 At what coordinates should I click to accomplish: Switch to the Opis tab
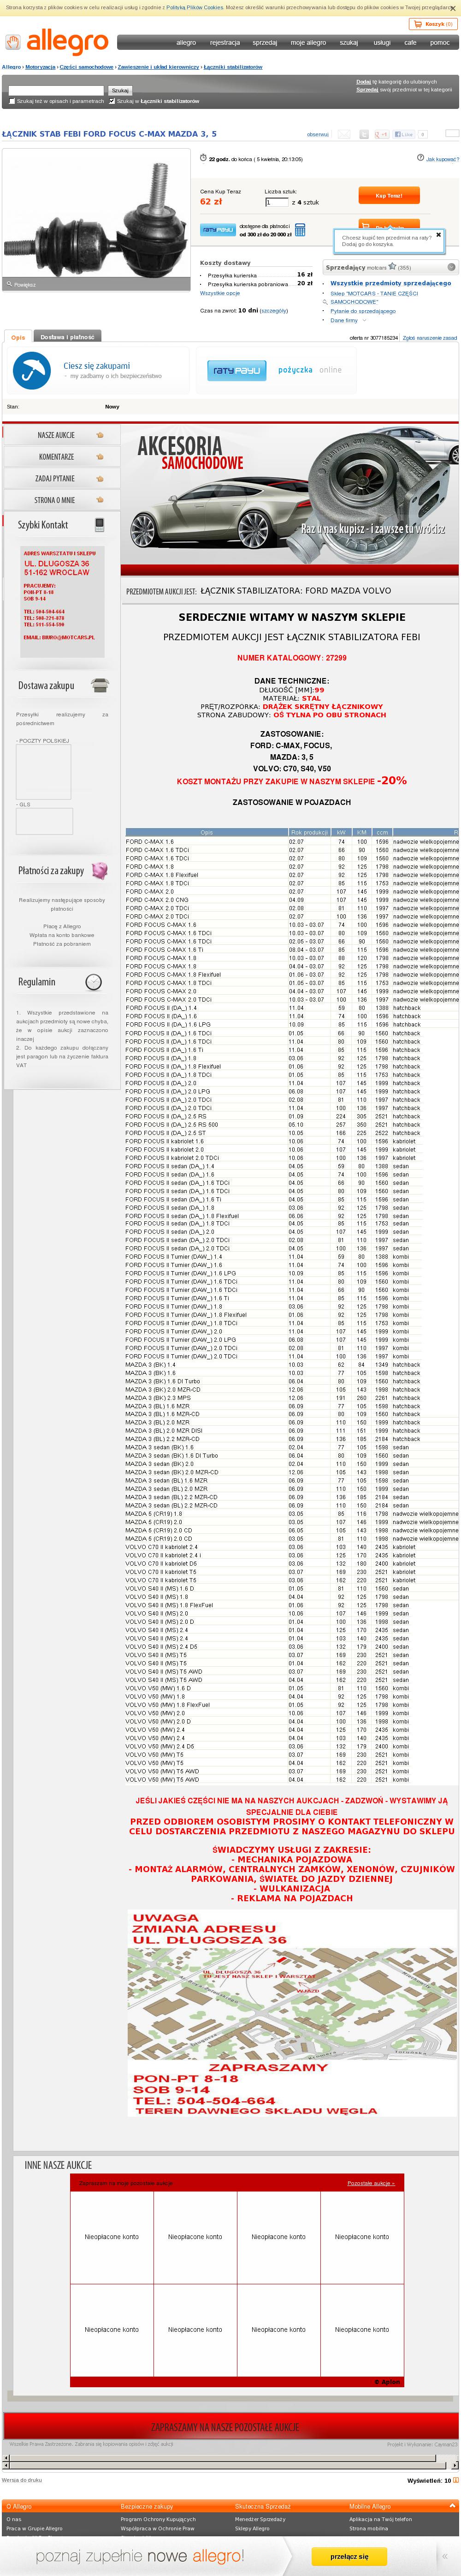pos(18,337)
